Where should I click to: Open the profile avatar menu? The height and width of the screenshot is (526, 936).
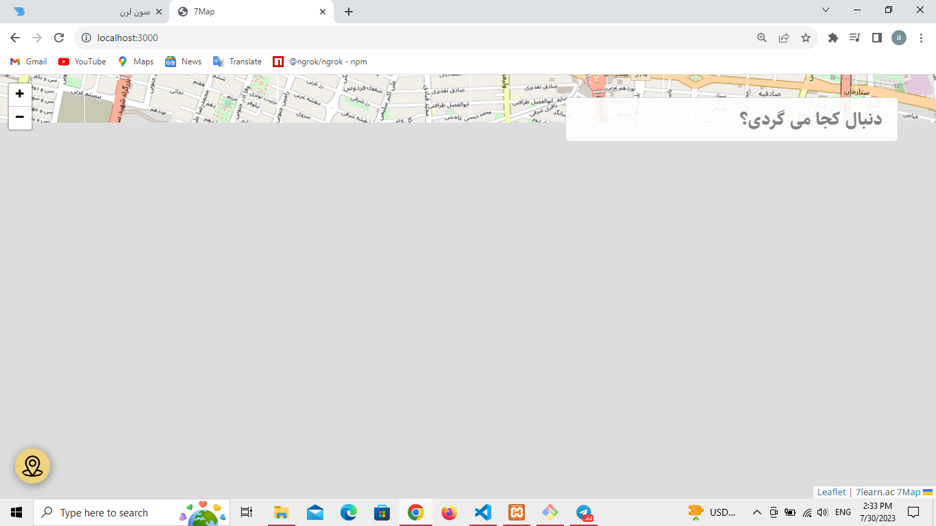click(x=899, y=38)
